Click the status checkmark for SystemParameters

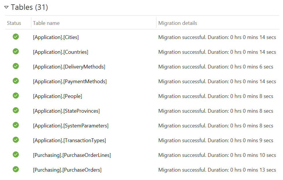point(16,125)
